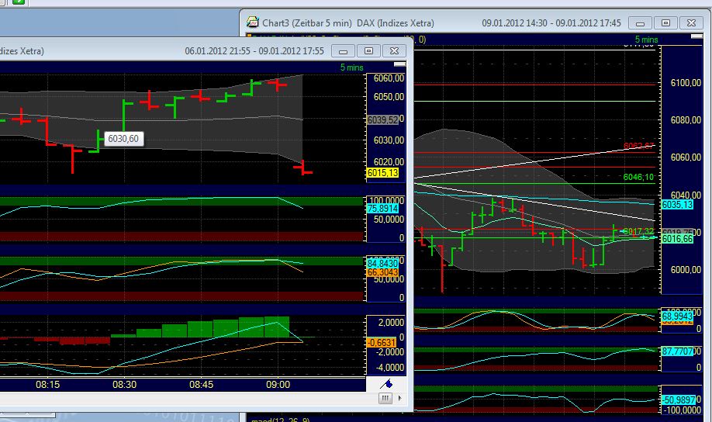Image resolution: width=712 pixels, height=422 pixels.
Task: Close the front DAX chart window
Action: tap(395, 51)
